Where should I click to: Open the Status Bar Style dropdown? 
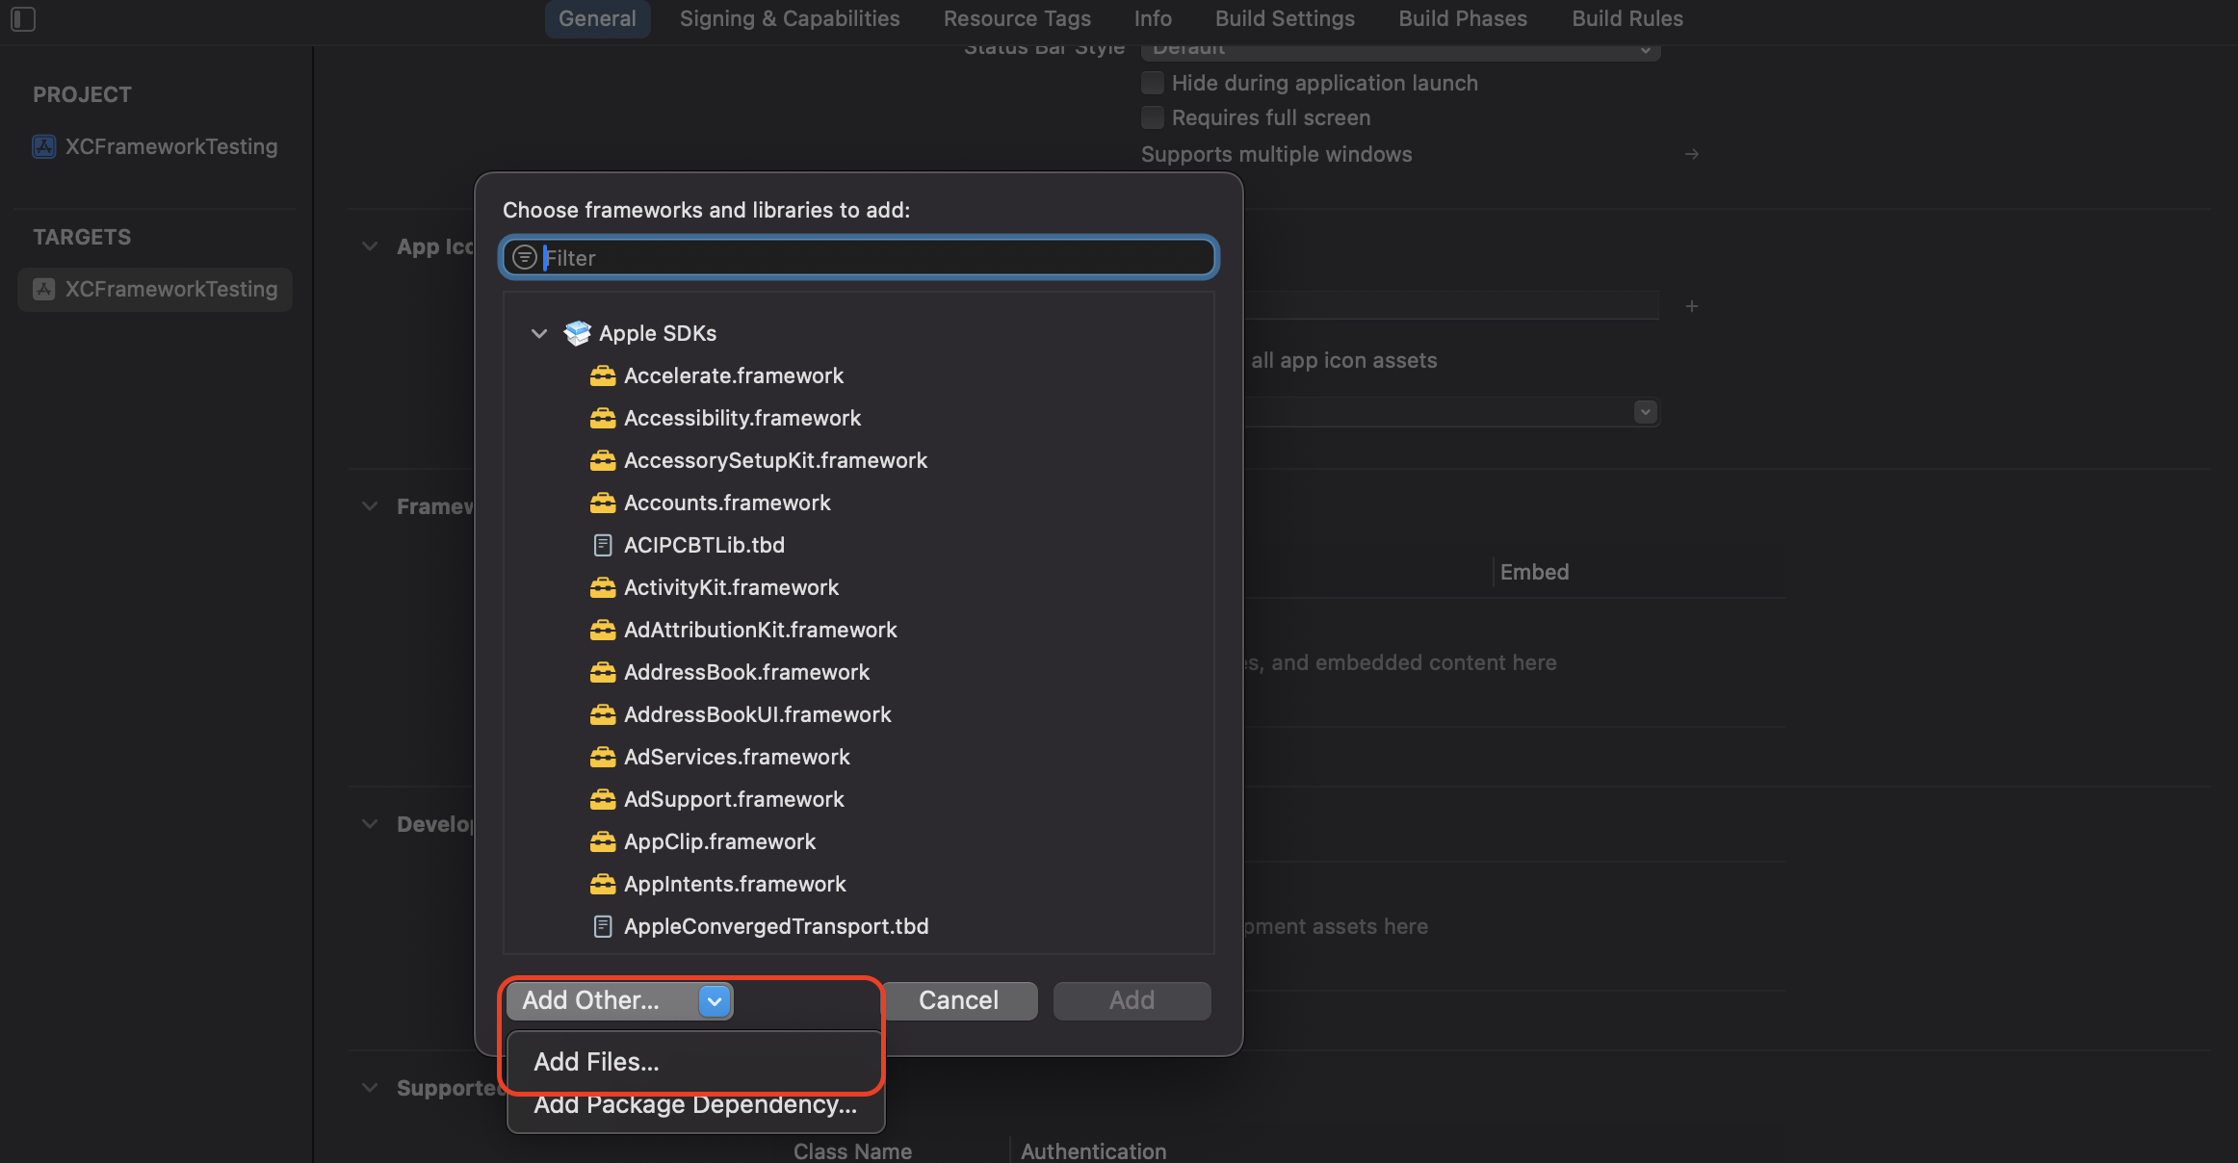coord(1400,49)
